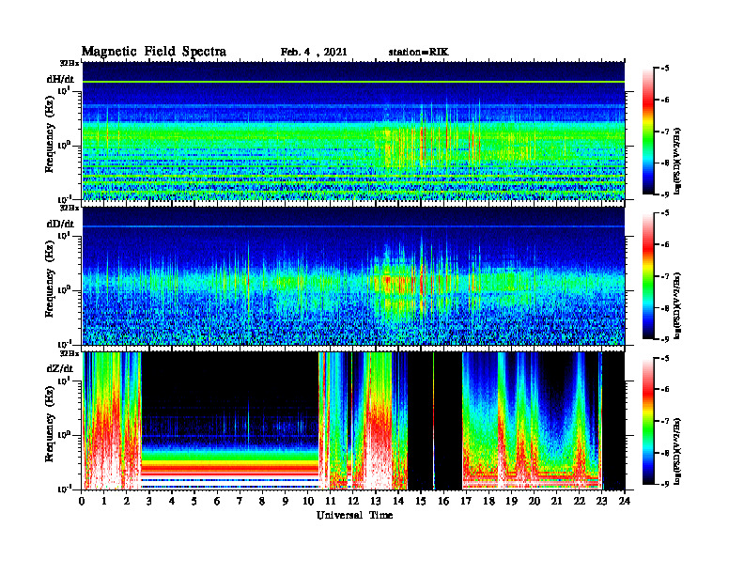This screenshot has height=575, width=744.
Task: Click hour "23" on the time axis
Action: (601, 501)
